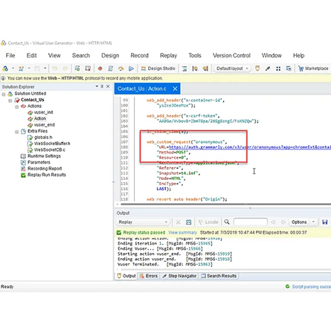Open the Solution Explorer panel options arrow
The height and width of the screenshot is (331, 331).
click(x=97, y=86)
